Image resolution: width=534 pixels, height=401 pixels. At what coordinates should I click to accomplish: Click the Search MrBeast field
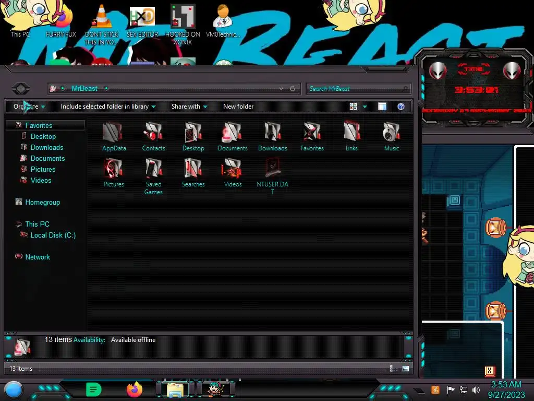click(x=358, y=89)
